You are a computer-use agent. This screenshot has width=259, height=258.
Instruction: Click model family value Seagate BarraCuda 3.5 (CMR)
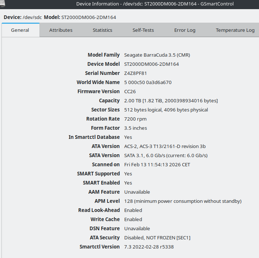[x=157, y=55]
